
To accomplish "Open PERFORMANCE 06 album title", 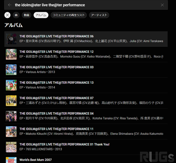I will 56,36.
